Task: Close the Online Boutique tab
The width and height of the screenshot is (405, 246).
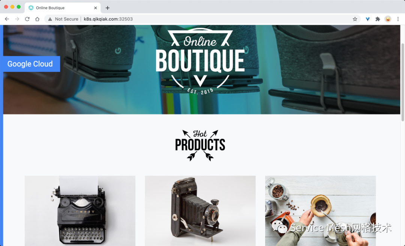Action: (95, 8)
